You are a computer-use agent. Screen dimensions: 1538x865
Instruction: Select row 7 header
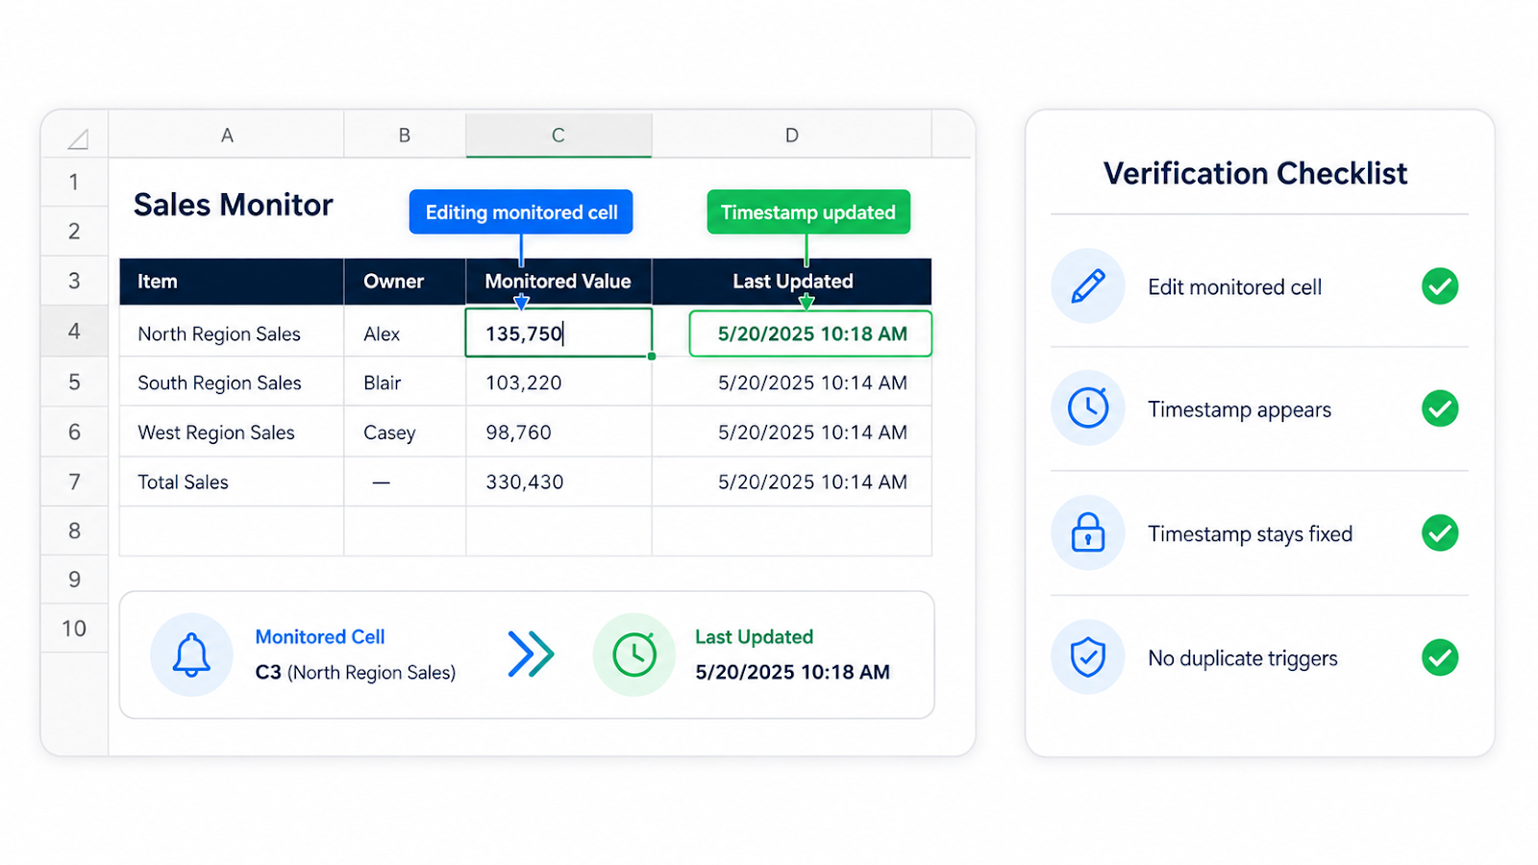(x=74, y=482)
